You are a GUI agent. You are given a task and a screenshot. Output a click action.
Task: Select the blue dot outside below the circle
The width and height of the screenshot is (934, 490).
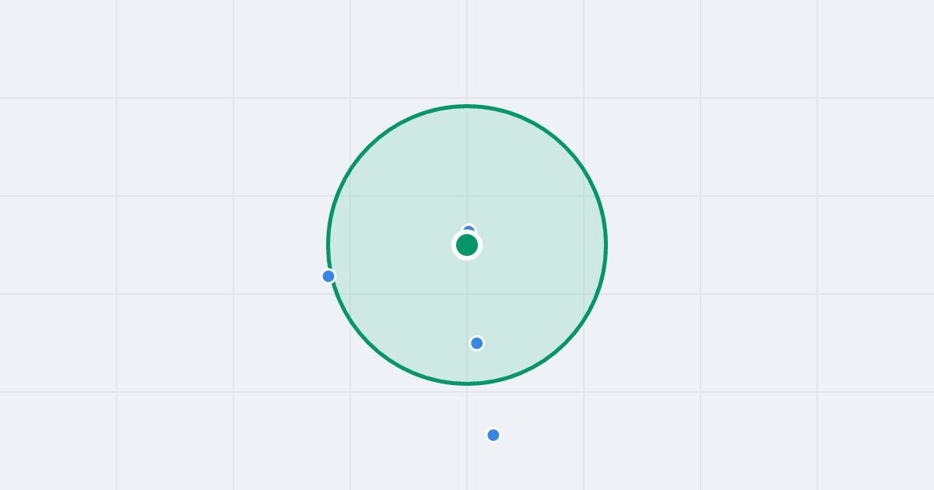coord(493,435)
